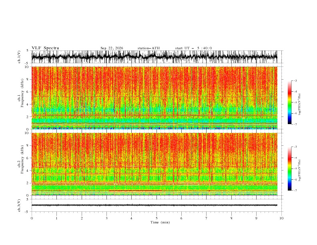Click the 10 tick on time axis

point(281,218)
